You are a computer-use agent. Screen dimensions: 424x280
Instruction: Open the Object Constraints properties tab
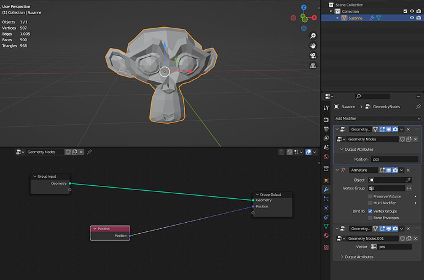[326, 217]
